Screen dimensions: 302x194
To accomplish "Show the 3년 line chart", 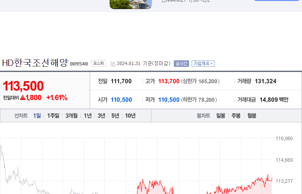I will tap(101, 116).
